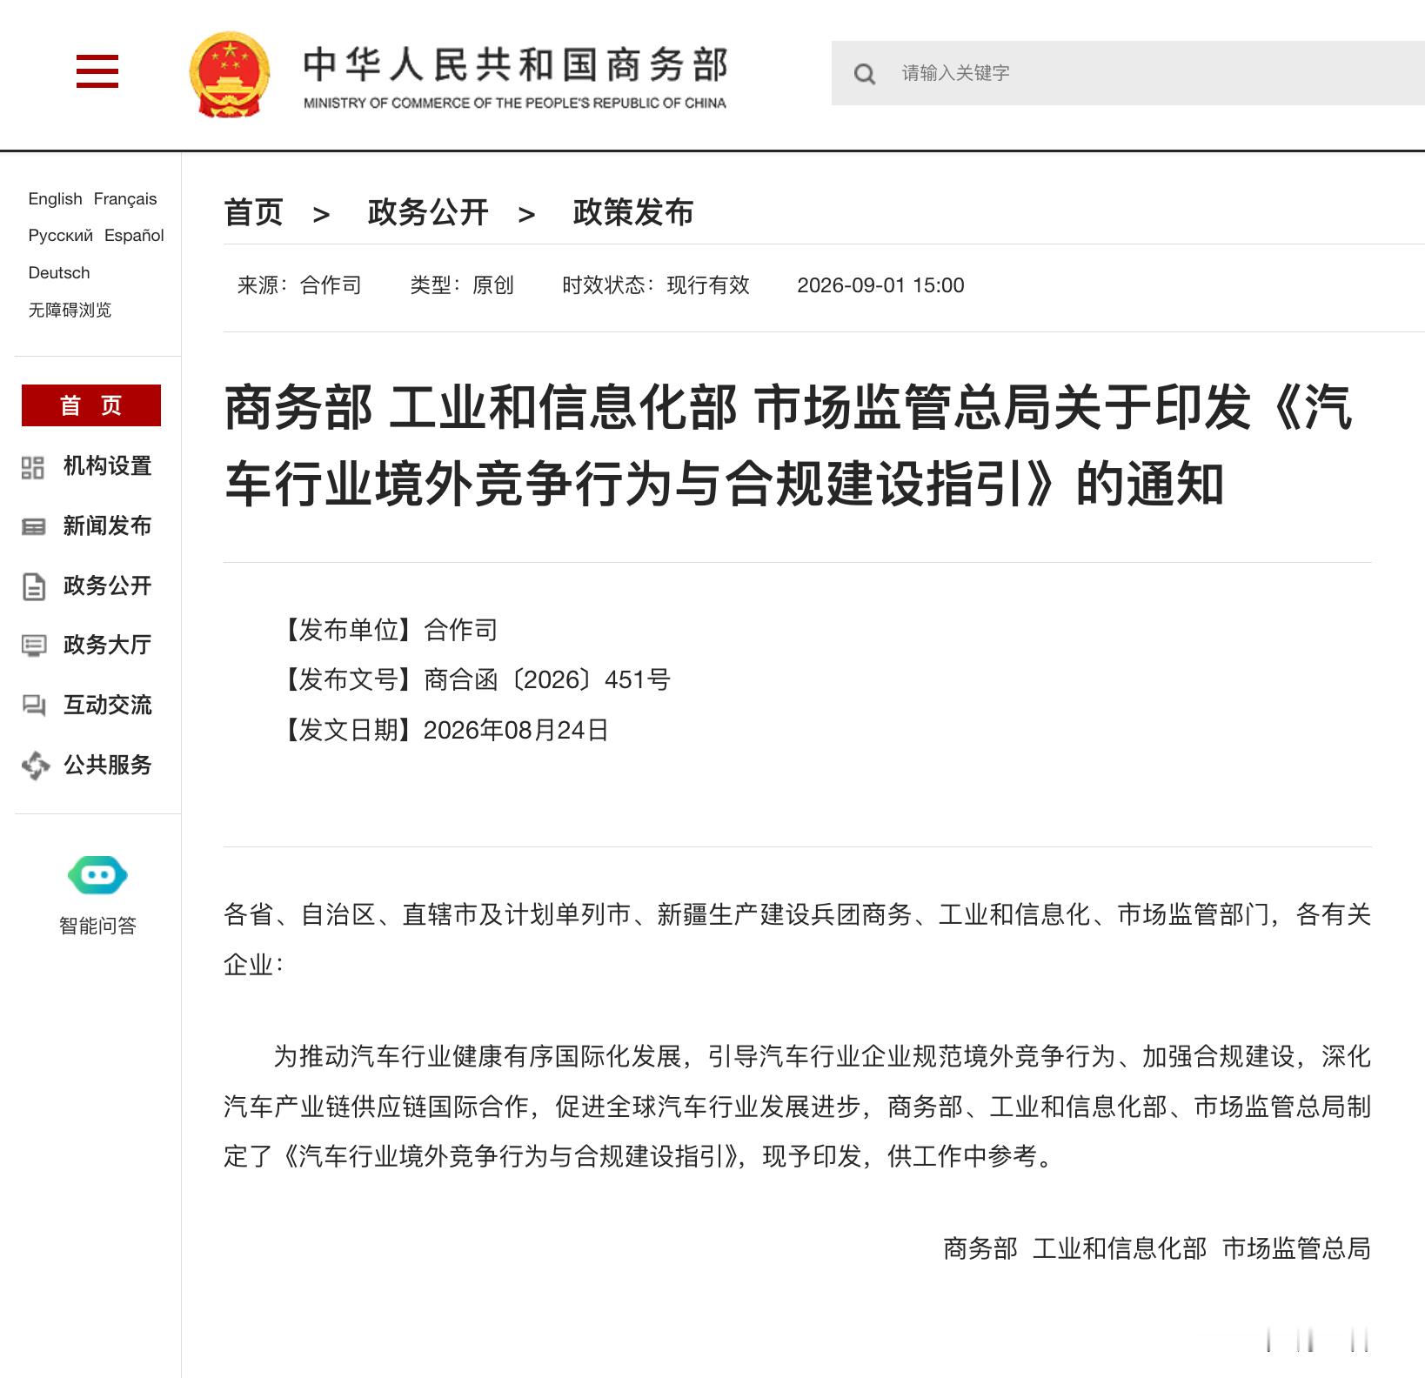
Task: Open 政务公开 sidebar menu item
Action: click(107, 585)
